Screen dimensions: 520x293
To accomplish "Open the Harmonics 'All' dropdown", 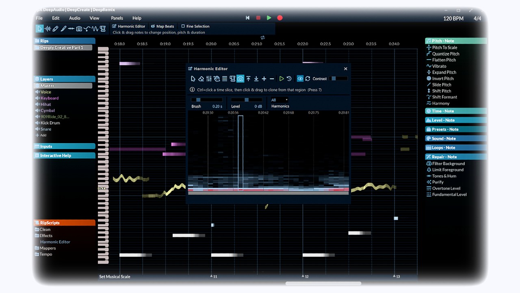I will (x=279, y=100).
